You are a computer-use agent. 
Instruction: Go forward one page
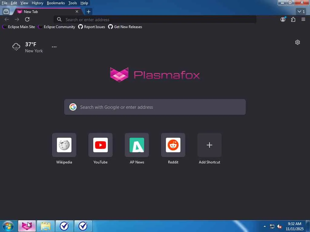pos(17,19)
